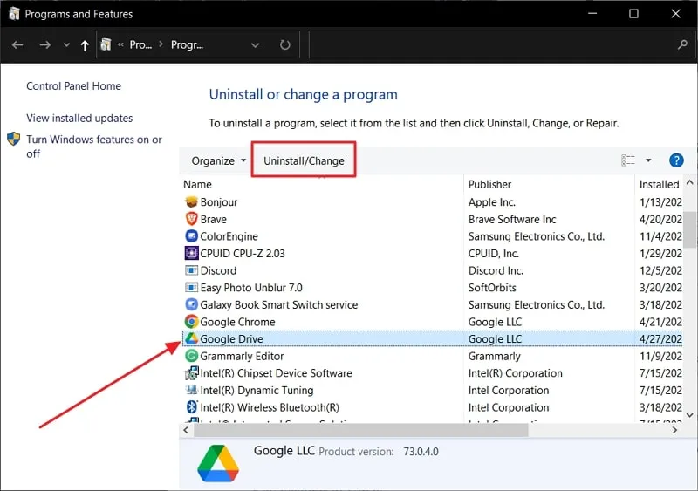Click the Discord program icon
Screen dimensions: 698x491
click(192, 270)
